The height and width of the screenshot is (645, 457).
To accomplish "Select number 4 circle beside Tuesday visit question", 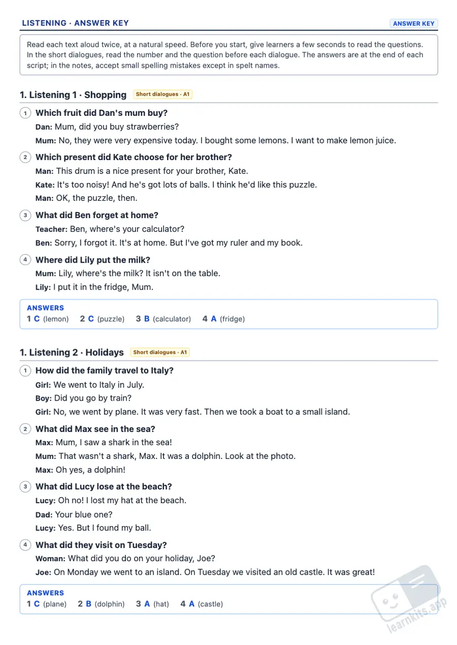I will pyautogui.click(x=25, y=545).
